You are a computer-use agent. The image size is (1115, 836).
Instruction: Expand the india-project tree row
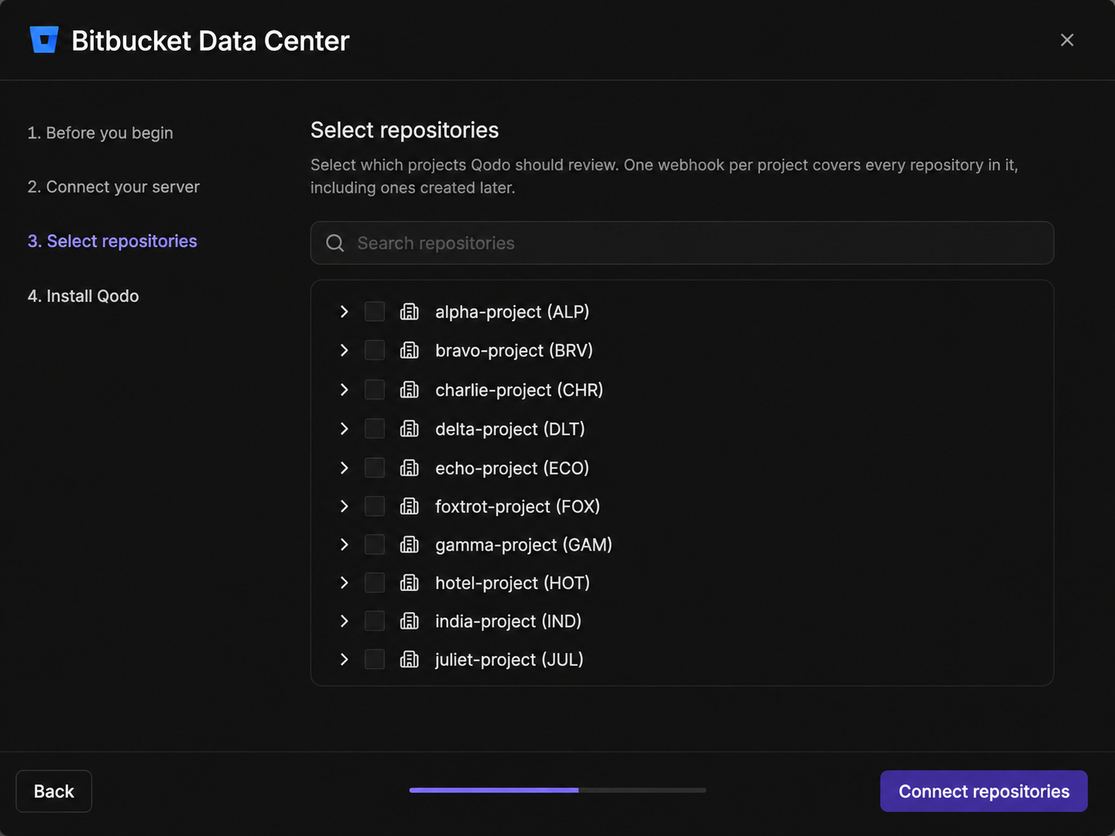coord(344,621)
